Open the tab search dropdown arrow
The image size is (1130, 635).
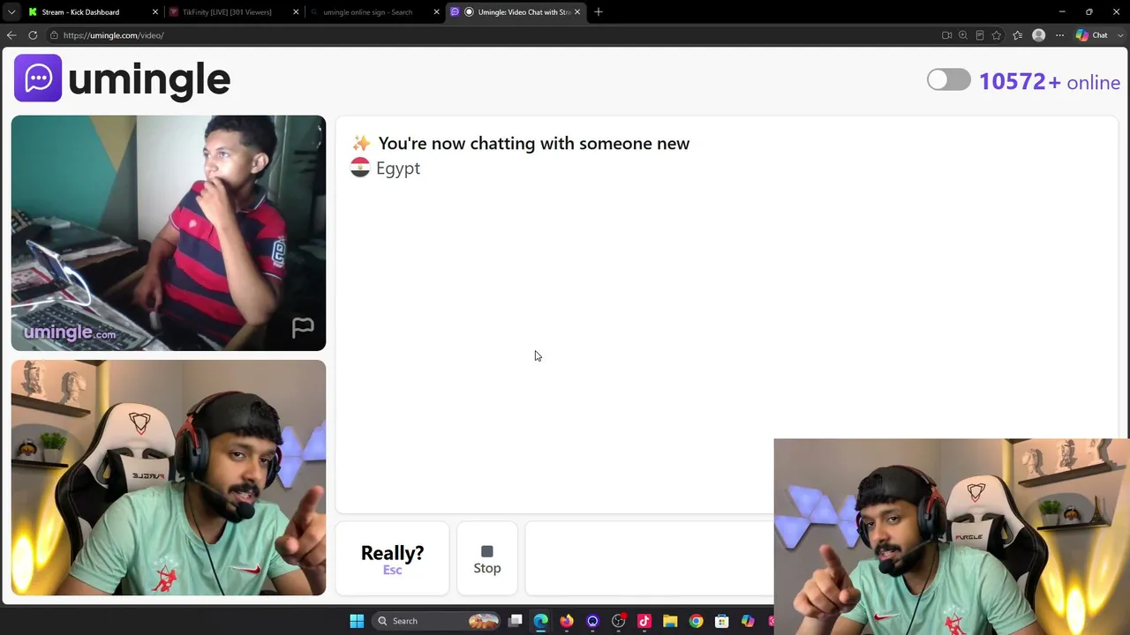[x=11, y=12]
